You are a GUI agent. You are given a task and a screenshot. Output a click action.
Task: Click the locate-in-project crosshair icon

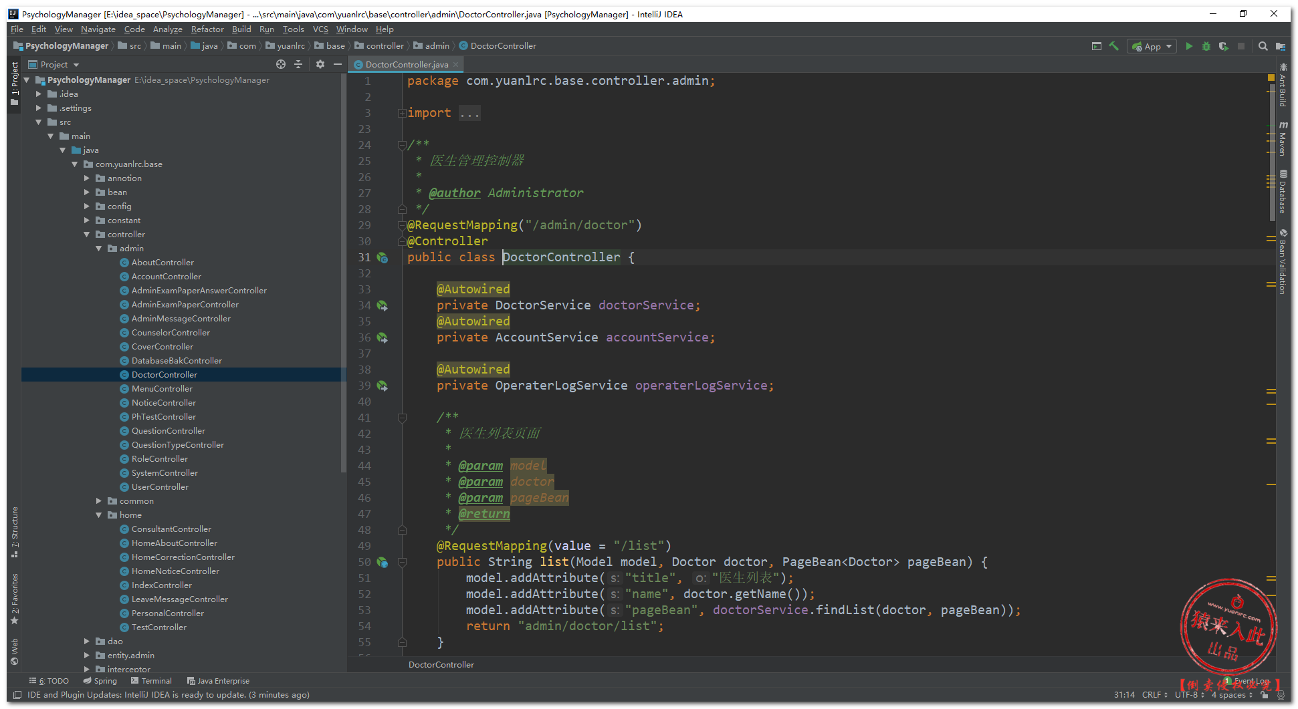click(281, 64)
